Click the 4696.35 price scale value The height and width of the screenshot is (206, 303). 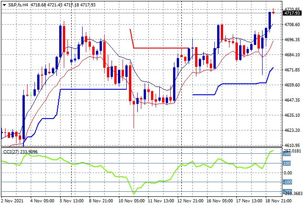point(292,39)
